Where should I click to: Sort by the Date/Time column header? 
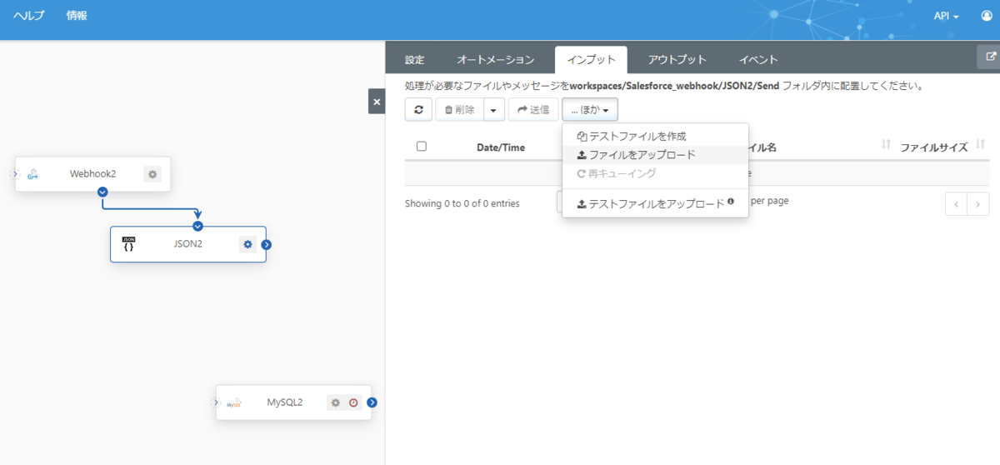click(501, 147)
